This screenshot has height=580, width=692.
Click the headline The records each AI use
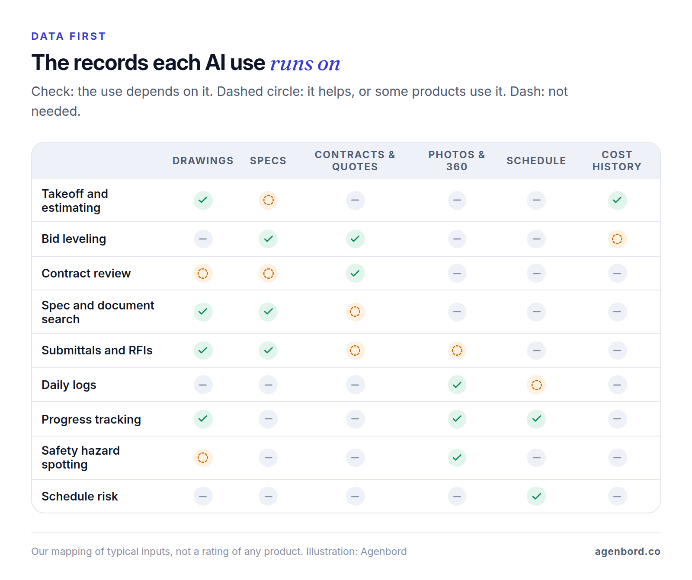coord(148,63)
